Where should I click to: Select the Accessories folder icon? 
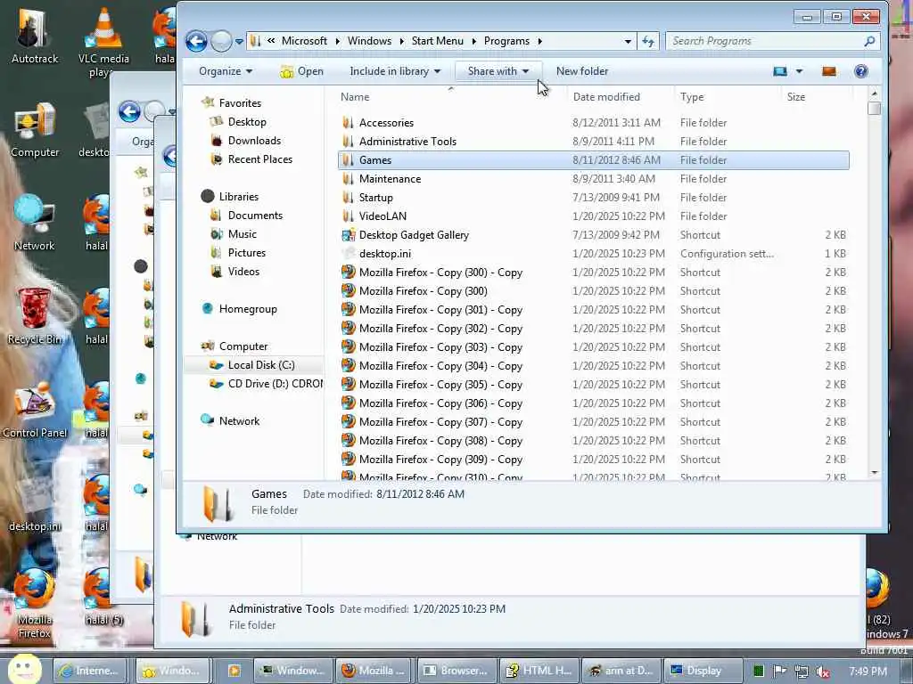click(x=349, y=123)
